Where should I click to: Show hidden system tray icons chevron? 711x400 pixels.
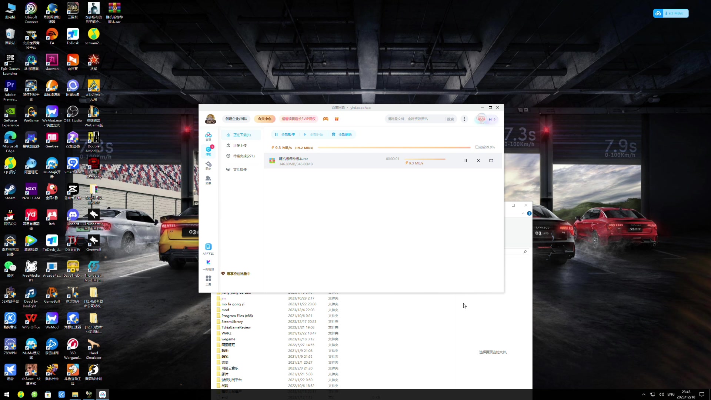(644, 394)
